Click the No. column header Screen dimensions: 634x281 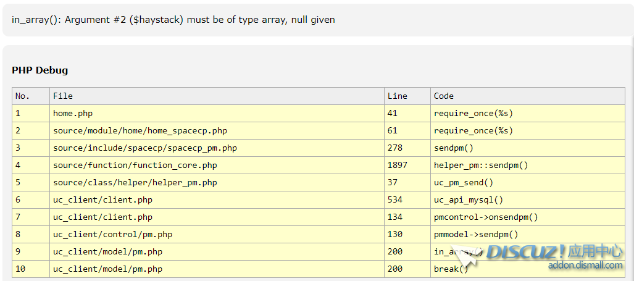pos(23,96)
